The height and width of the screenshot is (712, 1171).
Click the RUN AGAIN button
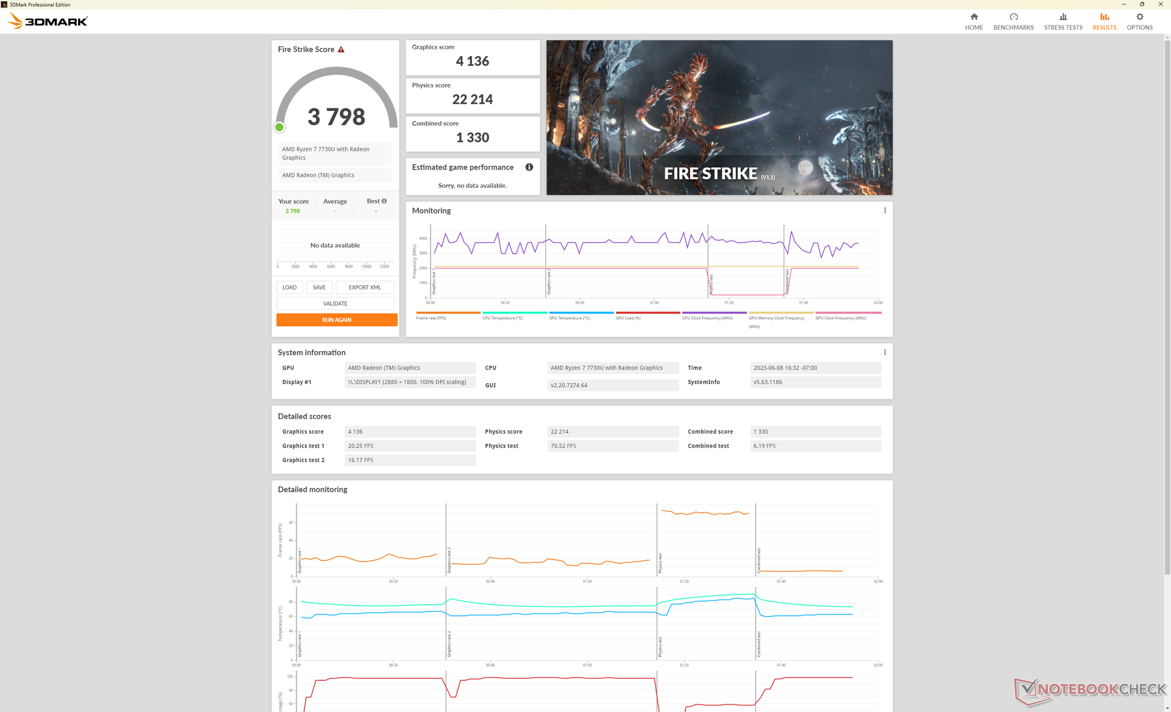coord(337,320)
